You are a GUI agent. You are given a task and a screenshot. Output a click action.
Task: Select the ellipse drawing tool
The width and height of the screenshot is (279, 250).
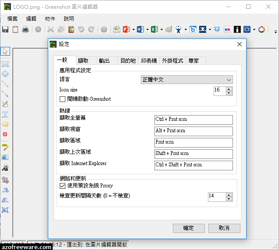pos(5,74)
